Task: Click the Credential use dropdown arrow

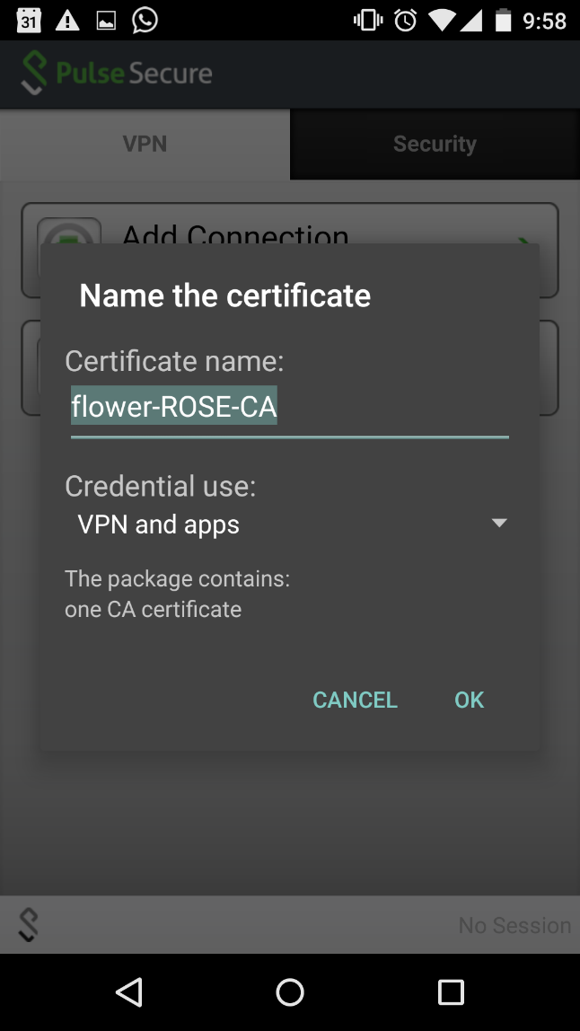Action: pyautogui.click(x=500, y=522)
